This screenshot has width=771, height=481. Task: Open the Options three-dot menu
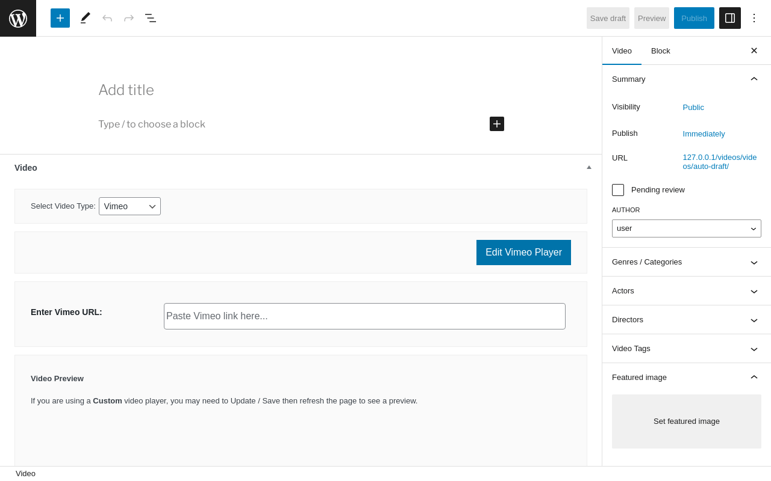point(754,18)
